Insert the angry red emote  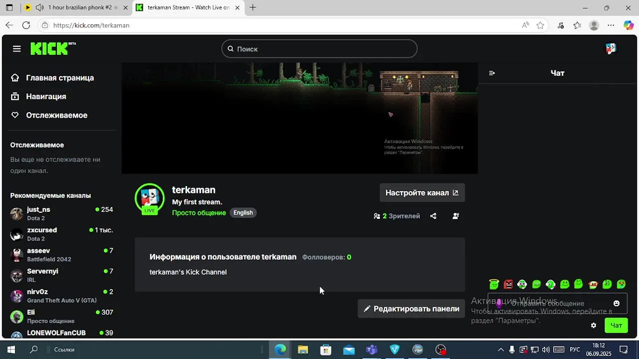pos(508,284)
